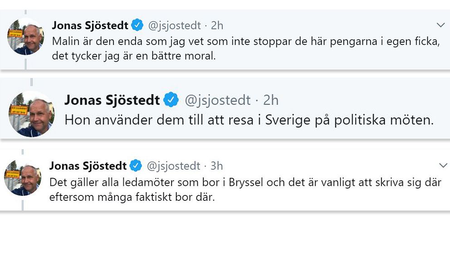Open the tweet about "politiska möten"

click(x=249, y=120)
